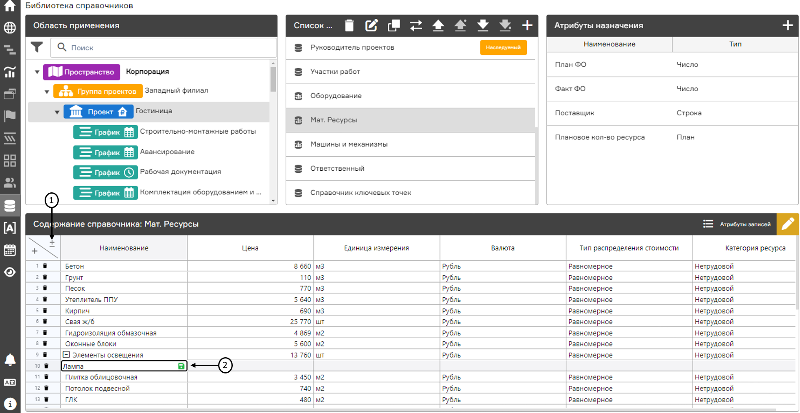800x413 pixels.
Task: Click the upload arrow icon in the list toolbar
Action: (x=438, y=25)
